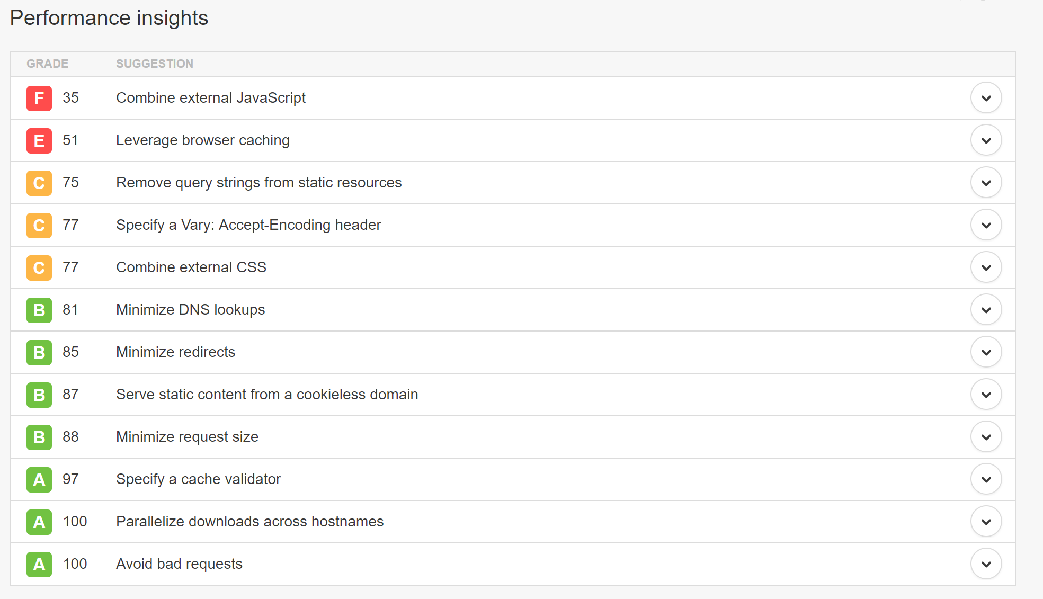Click the red E grade badge

tap(39, 141)
